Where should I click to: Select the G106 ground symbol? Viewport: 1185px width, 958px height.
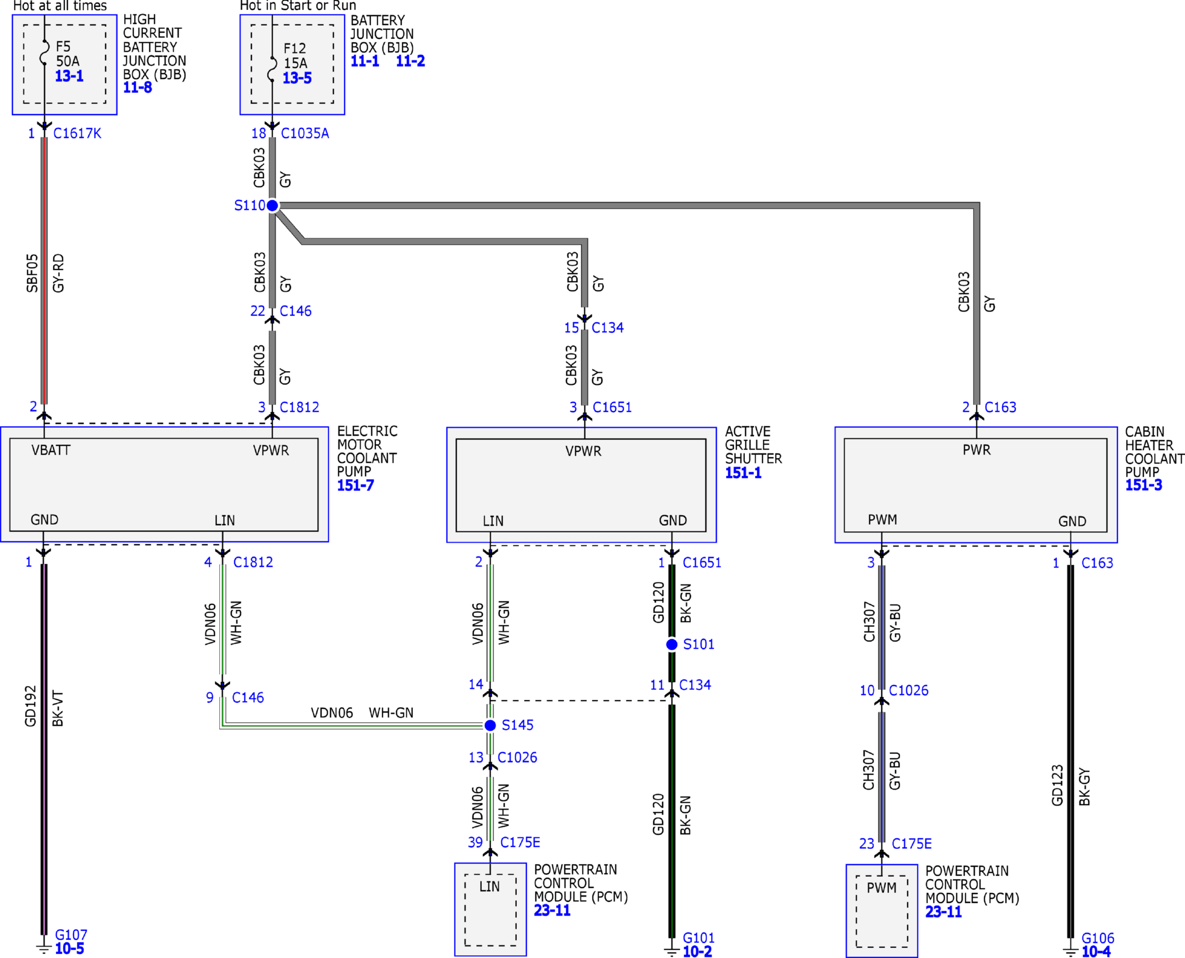pos(1070,951)
